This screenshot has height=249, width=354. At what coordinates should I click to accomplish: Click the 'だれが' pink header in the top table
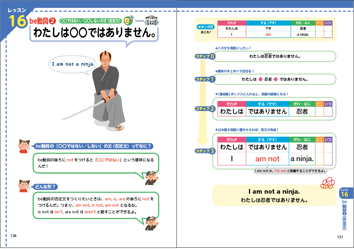(232, 23)
